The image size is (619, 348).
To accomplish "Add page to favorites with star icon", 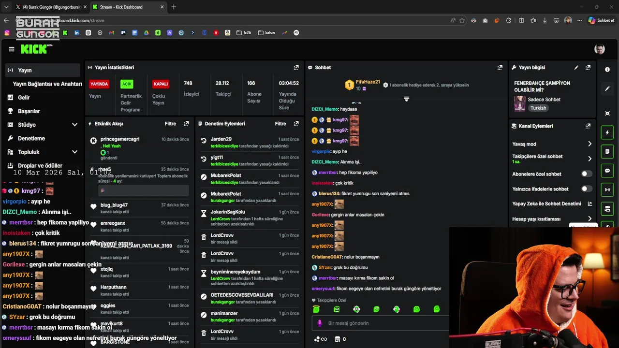I will tap(462, 20).
